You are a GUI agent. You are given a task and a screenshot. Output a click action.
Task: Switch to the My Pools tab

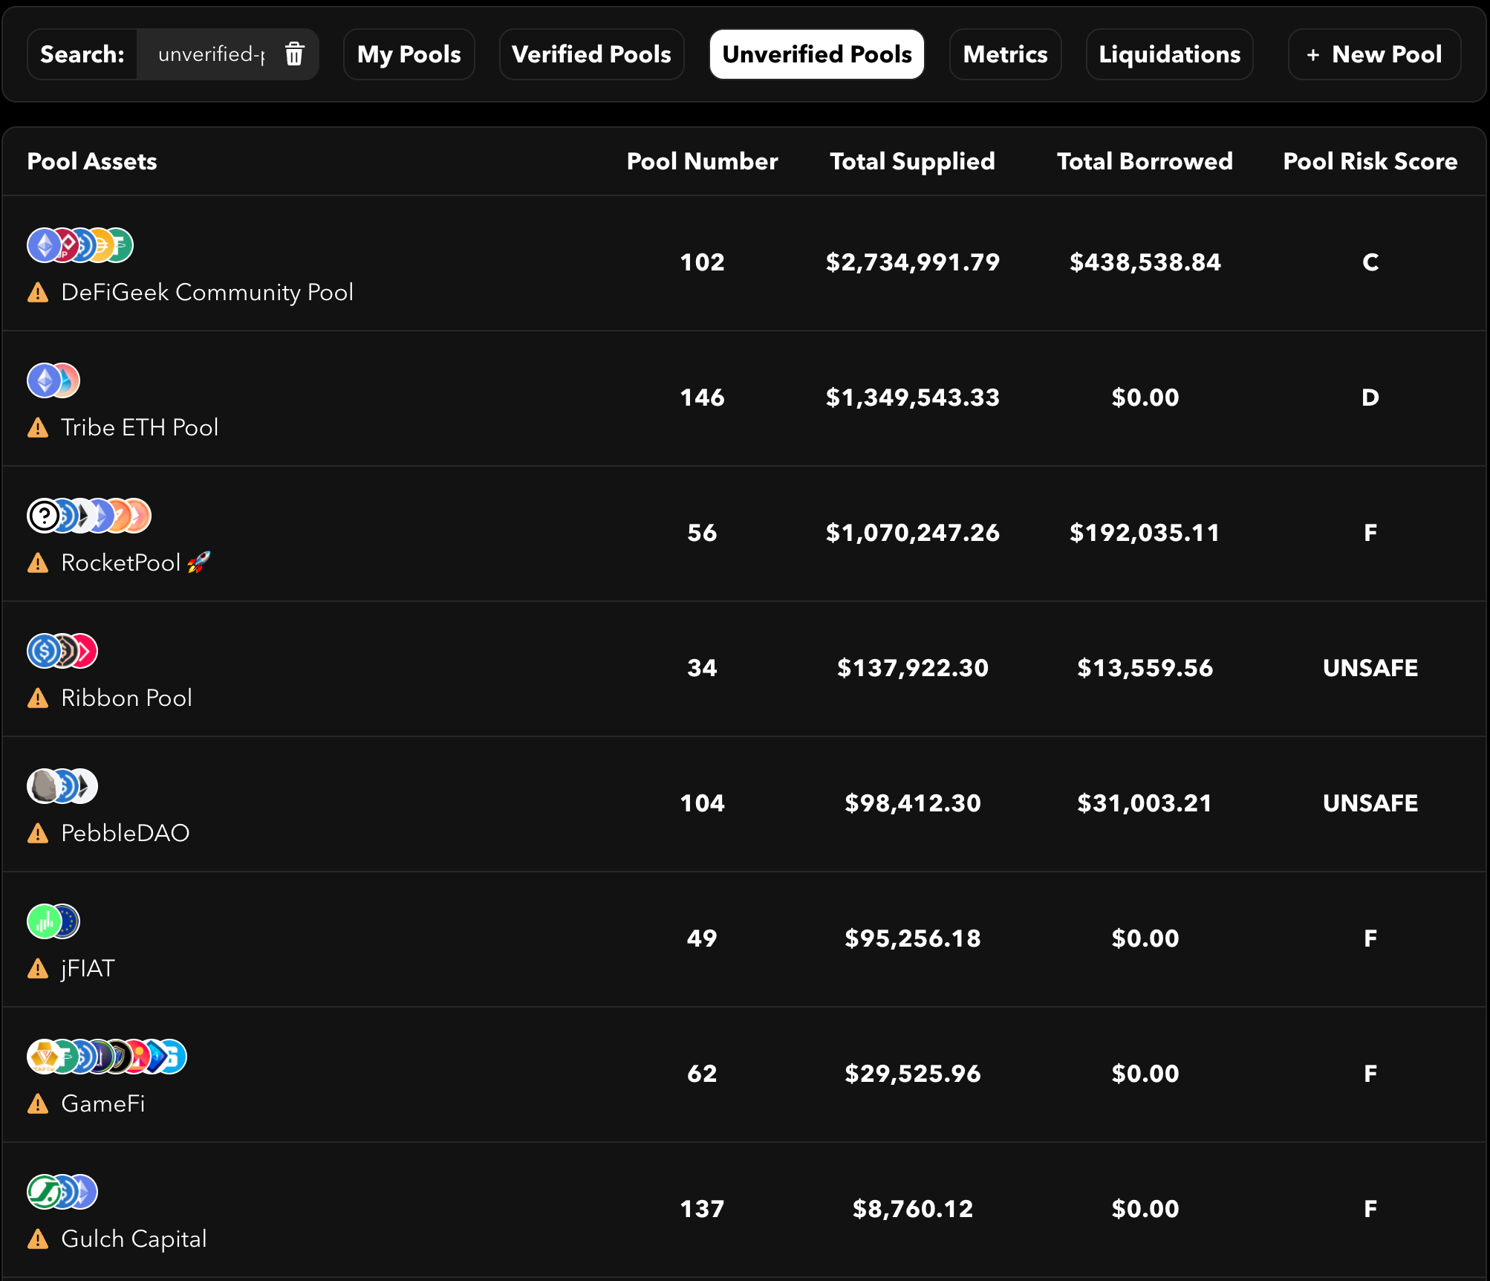(x=409, y=54)
